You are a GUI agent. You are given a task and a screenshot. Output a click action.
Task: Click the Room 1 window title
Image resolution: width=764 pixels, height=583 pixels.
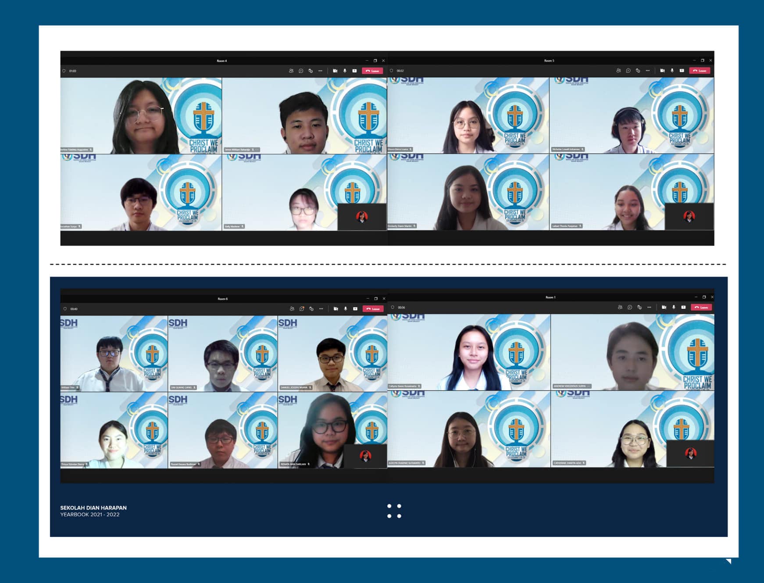point(550,297)
